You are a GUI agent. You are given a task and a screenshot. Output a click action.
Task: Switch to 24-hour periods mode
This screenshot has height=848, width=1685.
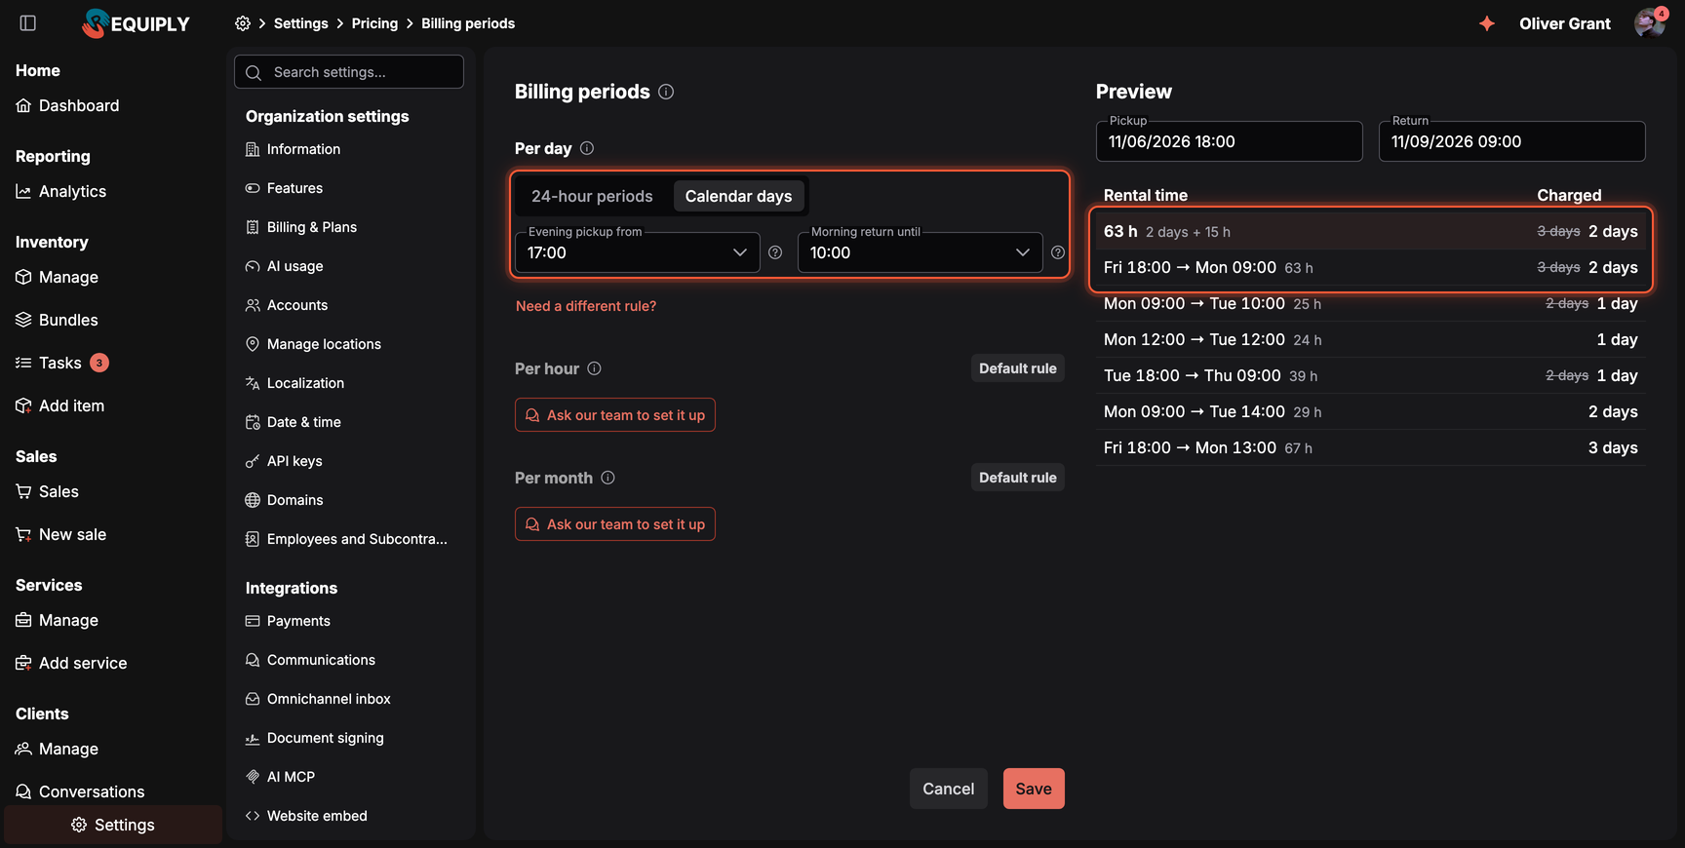pos(592,196)
